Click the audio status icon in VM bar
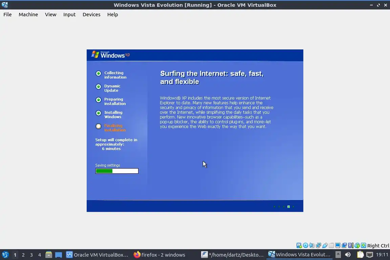390x260 pixels. (x=312, y=245)
